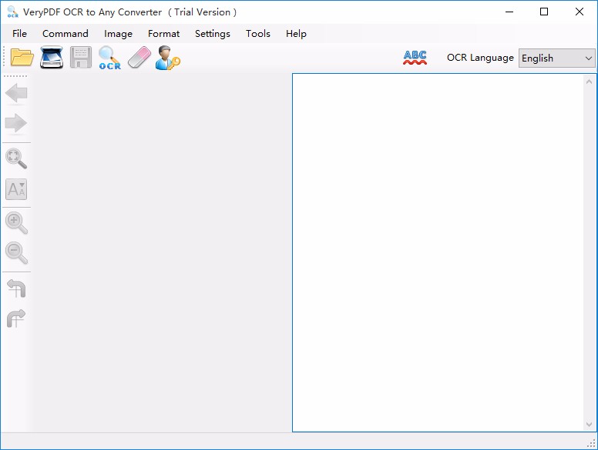Click the floppy disk save icon
The height and width of the screenshot is (450, 598).
(x=80, y=58)
